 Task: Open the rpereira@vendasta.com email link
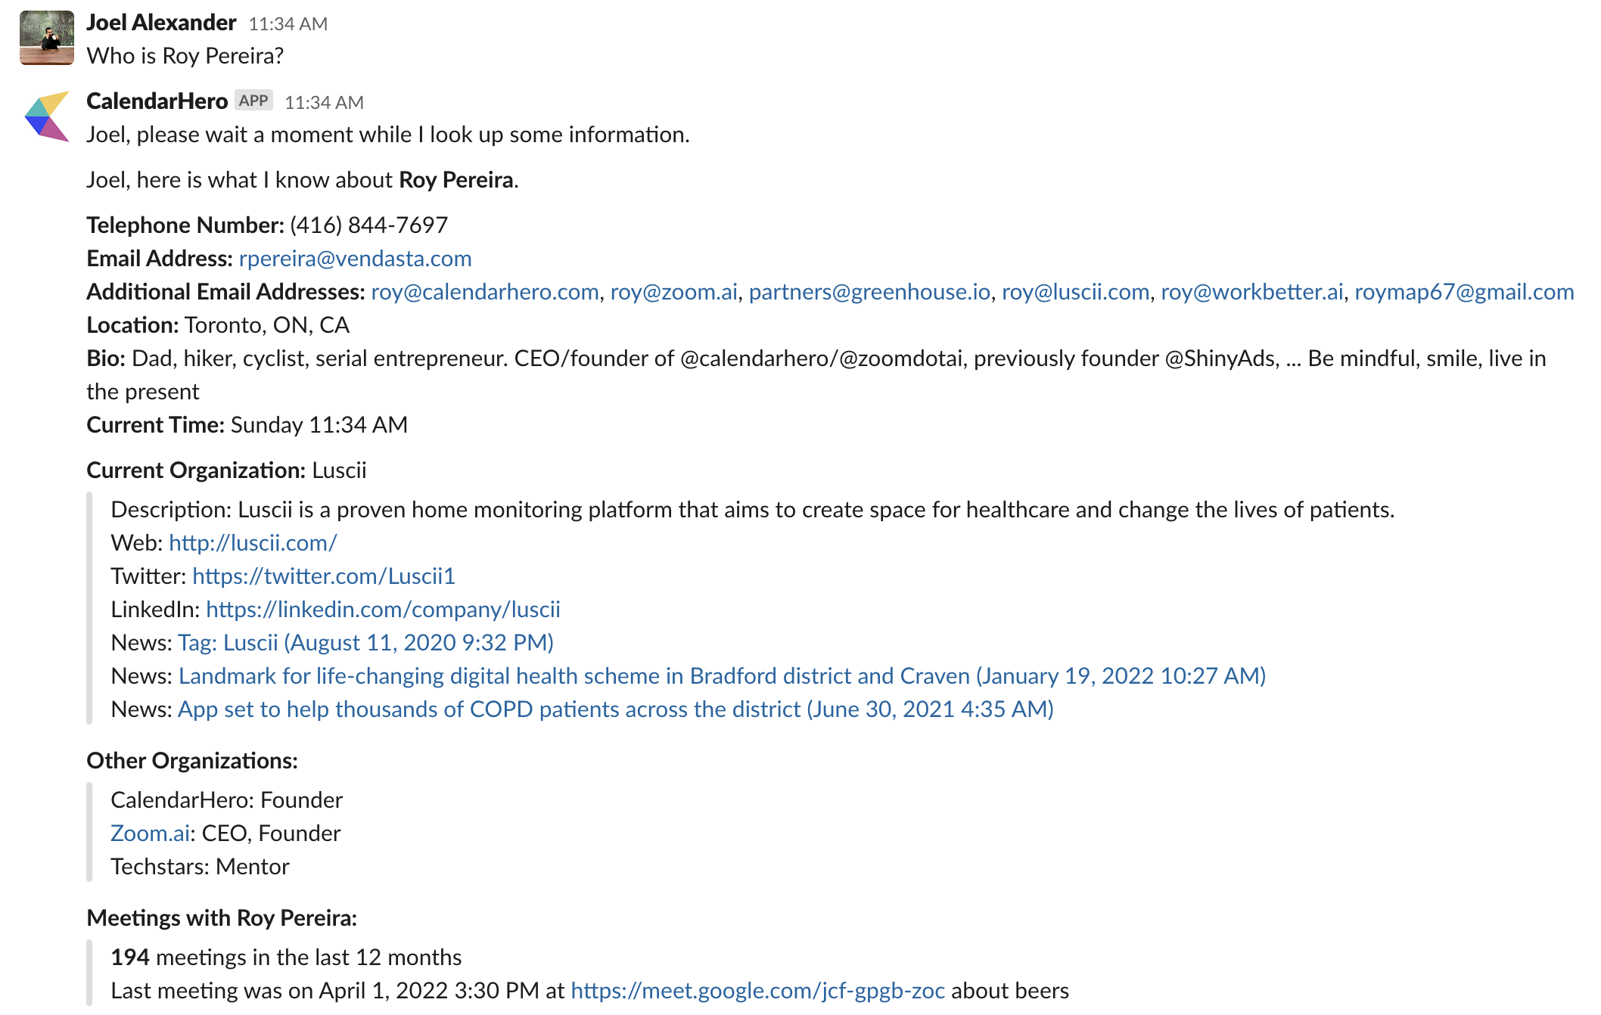(355, 259)
